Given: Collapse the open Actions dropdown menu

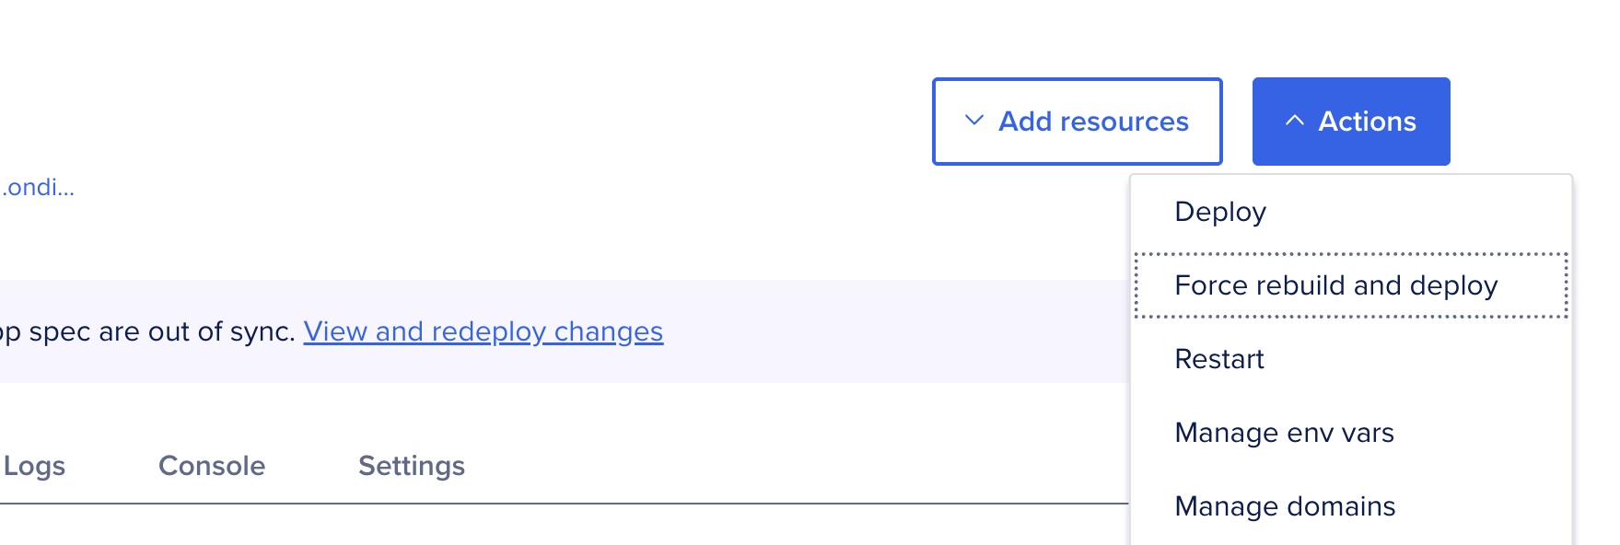Looking at the screenshot, I should pos(1351,121).
